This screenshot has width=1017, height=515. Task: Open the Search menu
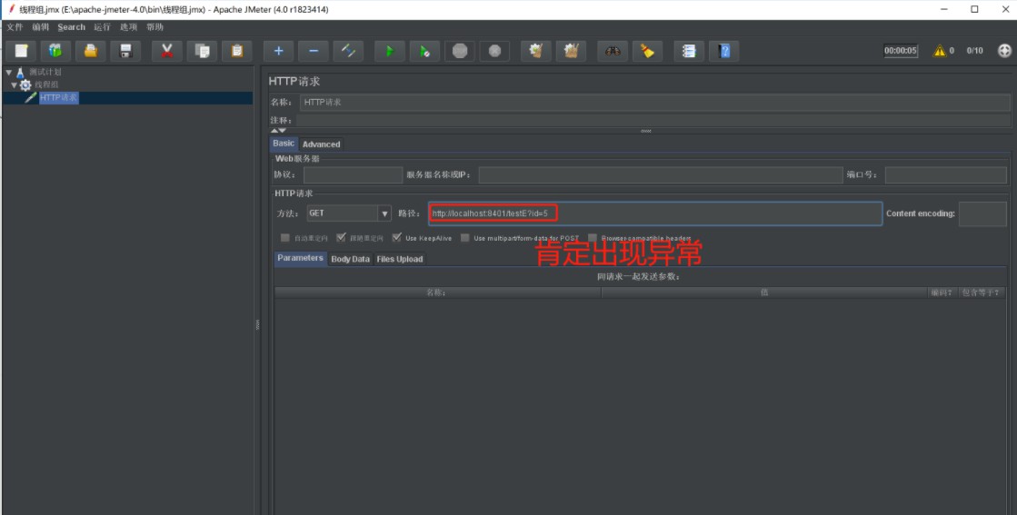pyautogui.click(x=72, y=27)
